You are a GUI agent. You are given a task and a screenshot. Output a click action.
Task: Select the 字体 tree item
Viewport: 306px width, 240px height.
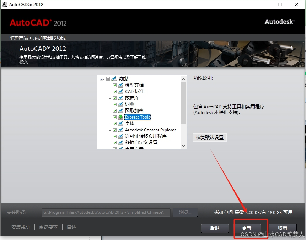130,124
